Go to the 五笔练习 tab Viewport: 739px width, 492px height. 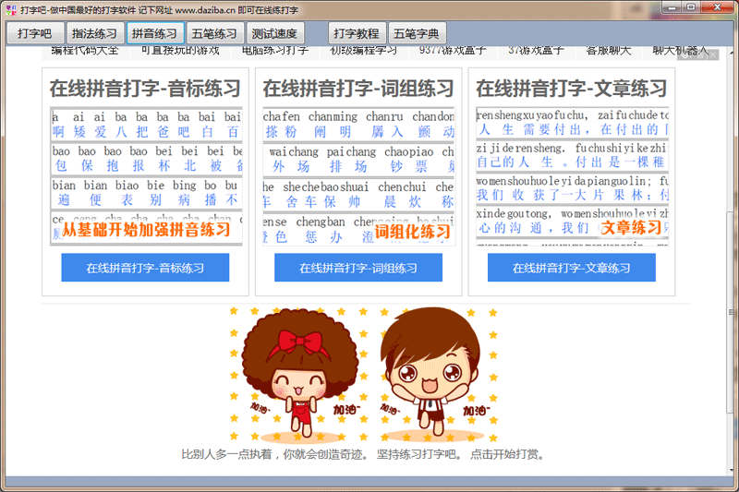pyautogui.click(x=214, y=33)
